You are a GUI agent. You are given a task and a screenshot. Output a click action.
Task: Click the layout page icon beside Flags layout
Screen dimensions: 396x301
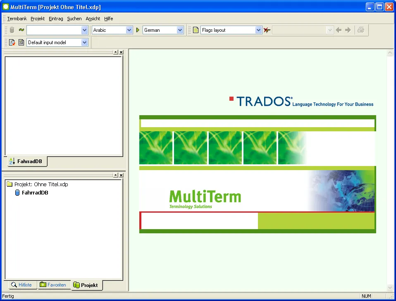(x=196, y=30)
